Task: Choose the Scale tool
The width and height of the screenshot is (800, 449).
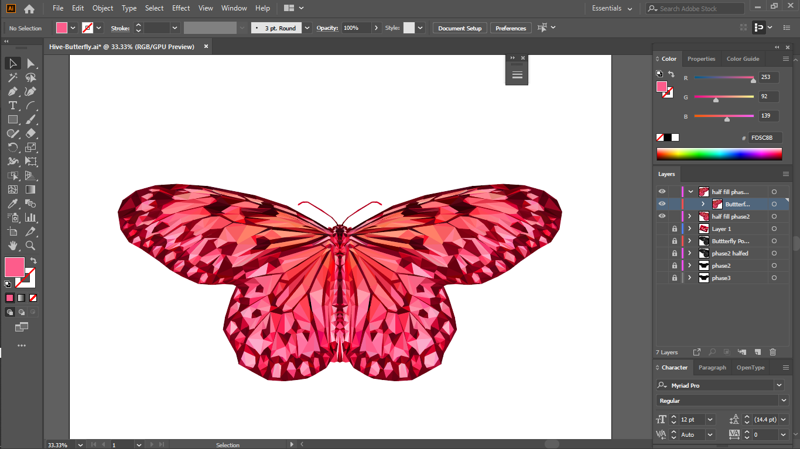Action: point(31,147)
